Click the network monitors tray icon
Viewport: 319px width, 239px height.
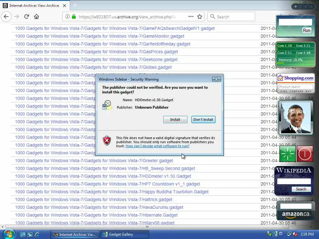coord(289,234)
